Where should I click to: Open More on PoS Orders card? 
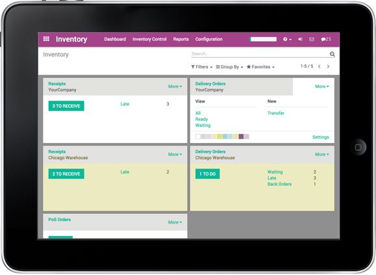tap(175, 222)
